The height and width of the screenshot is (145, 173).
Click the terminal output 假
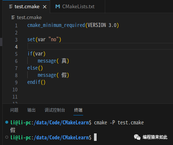pyautogui.click(x=13, y=130)
